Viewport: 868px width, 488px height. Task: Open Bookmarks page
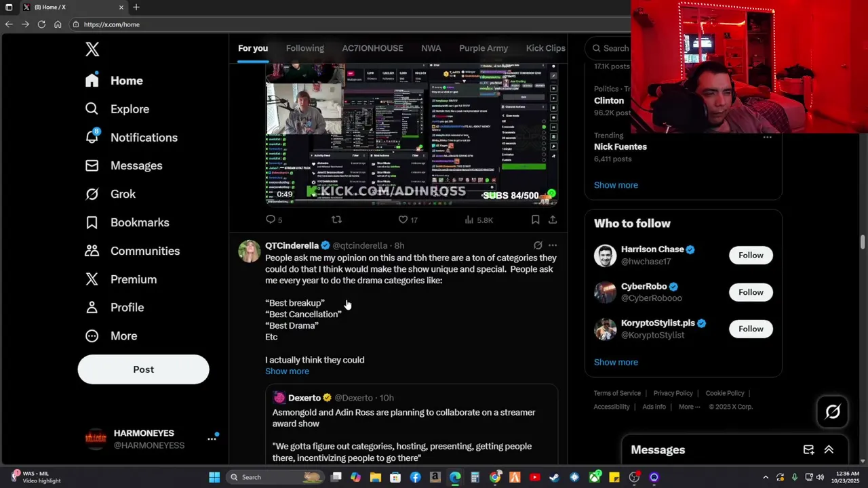click(127, 222)
